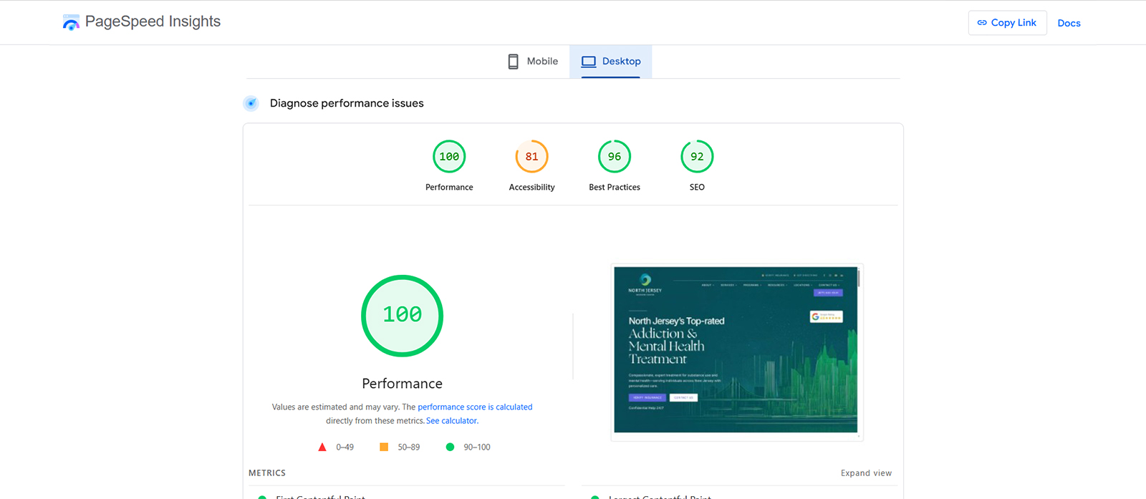Click the Diagnose performance issues heading text

click(x=347, y=103)
